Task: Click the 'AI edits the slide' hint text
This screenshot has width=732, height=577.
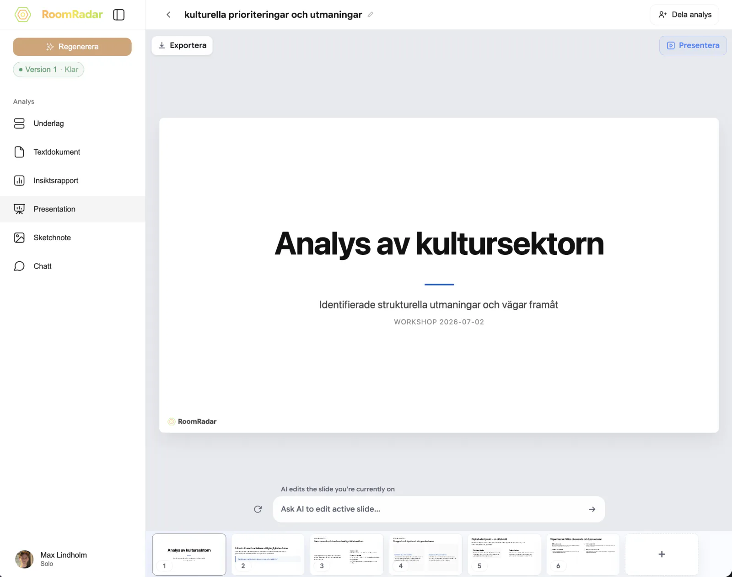Action: pos(338,489)
